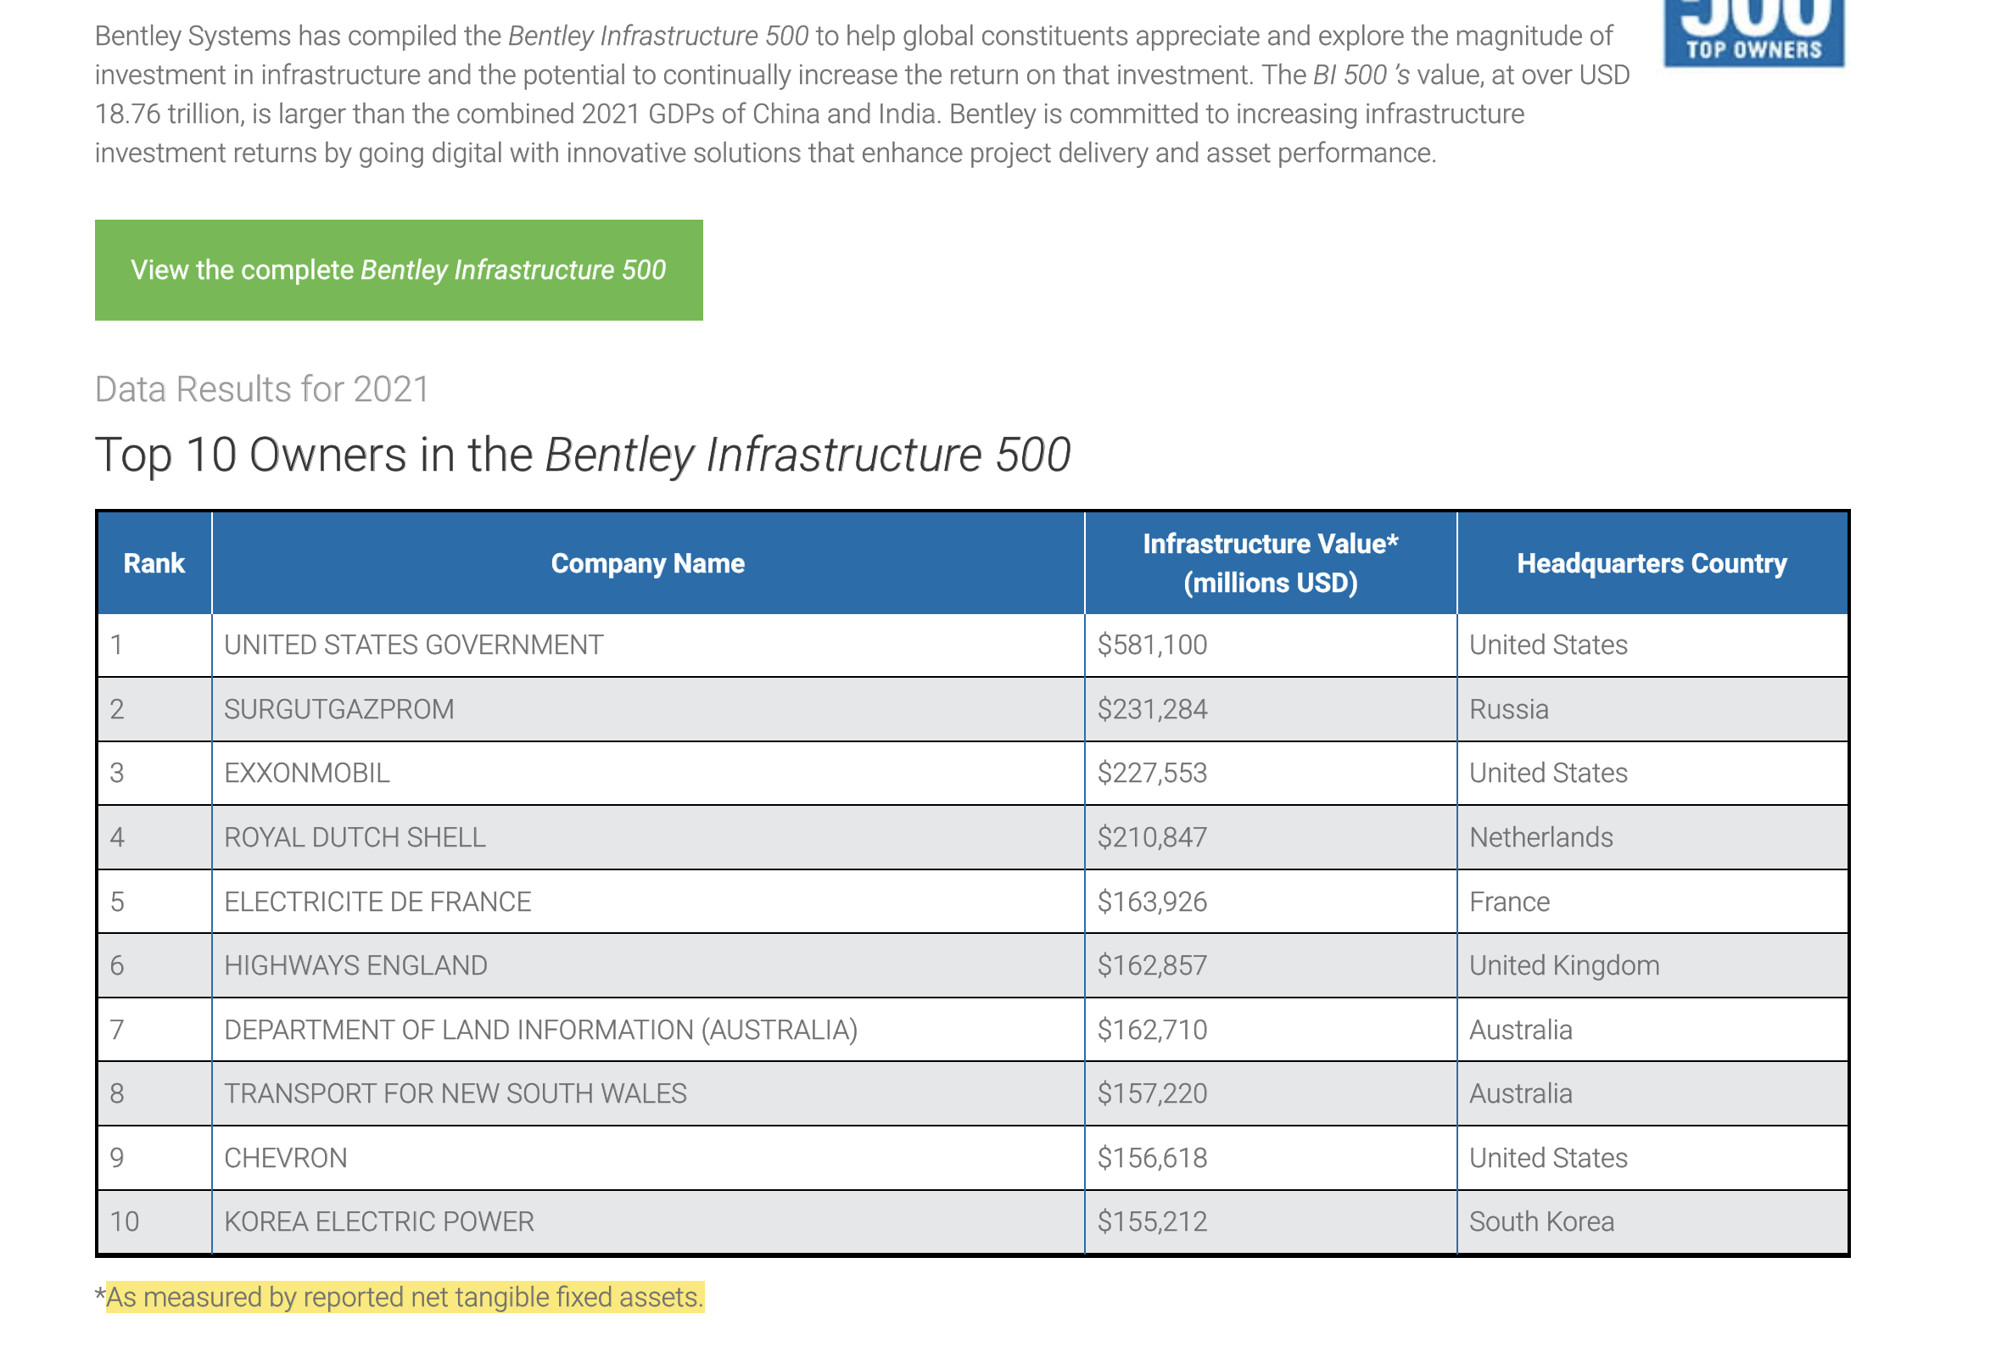Click Royal Dutch Shell in the table
The width and height of the screenshot is (2007, 1347).
tap(355, 837)
